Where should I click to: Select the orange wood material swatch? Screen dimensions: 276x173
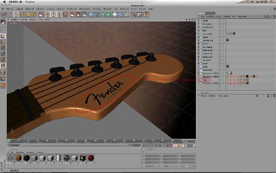18,158
